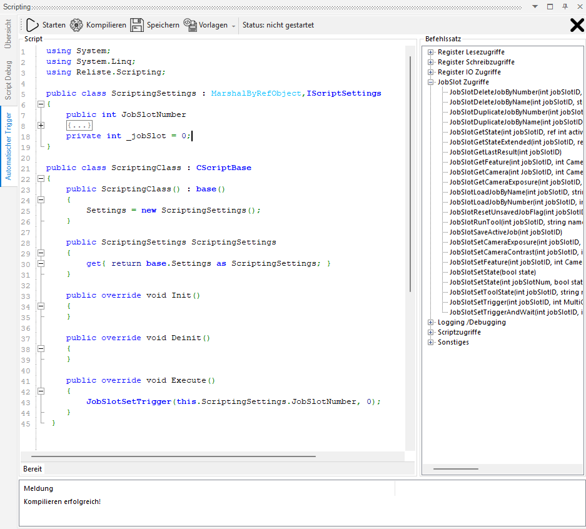Image resolution: width=586 pixels, height=529 pixels.
Task: Click the Vorlagen templates icon
Action: coord(190,25)
